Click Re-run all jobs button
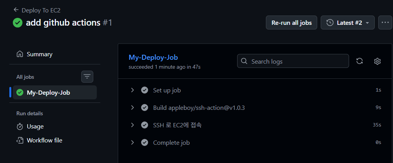This screenshot has width=393, height=163. 292,23
